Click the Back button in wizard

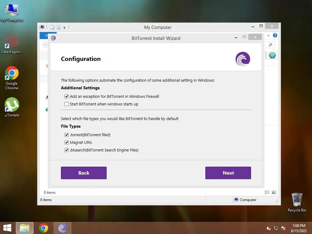(x=84, y=173)
